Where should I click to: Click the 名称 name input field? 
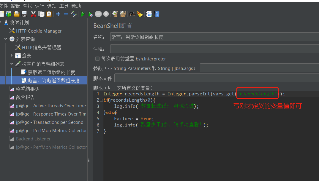(x=214, y=37)
